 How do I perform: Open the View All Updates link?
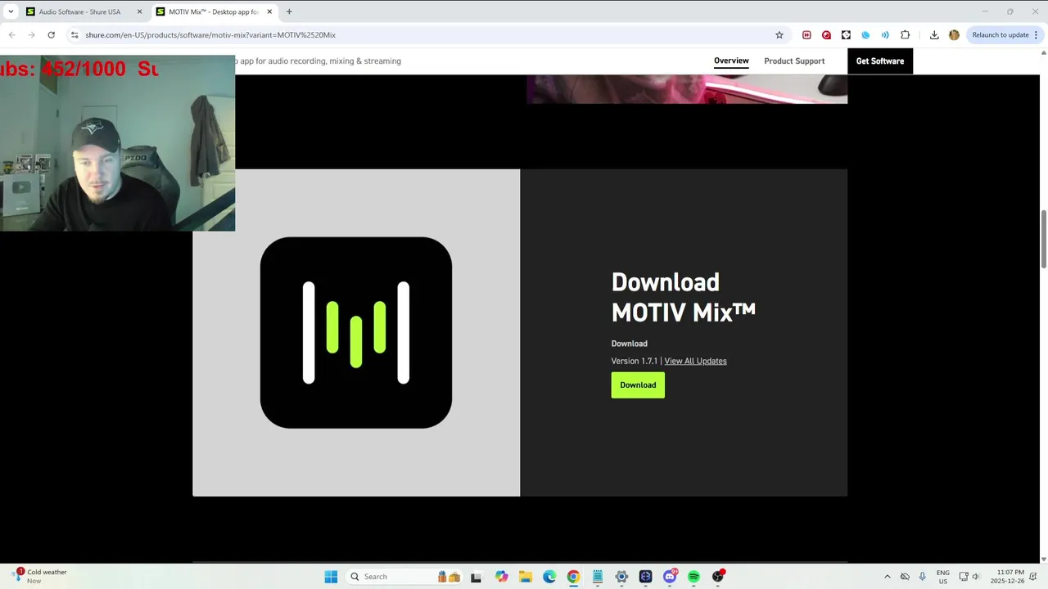[695, 361]
